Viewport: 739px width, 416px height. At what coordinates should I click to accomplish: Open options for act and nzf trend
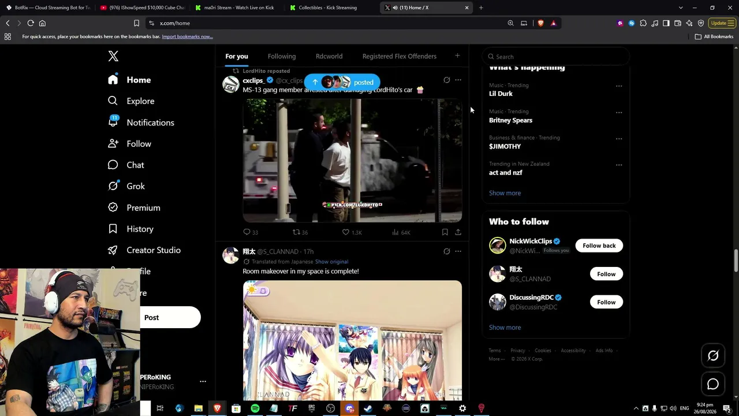619,165
